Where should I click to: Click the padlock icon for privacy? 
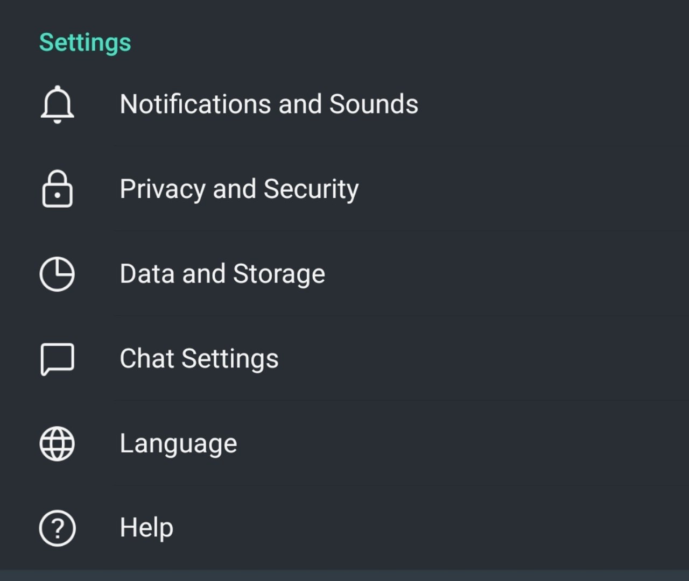click(x=57, y=189)
